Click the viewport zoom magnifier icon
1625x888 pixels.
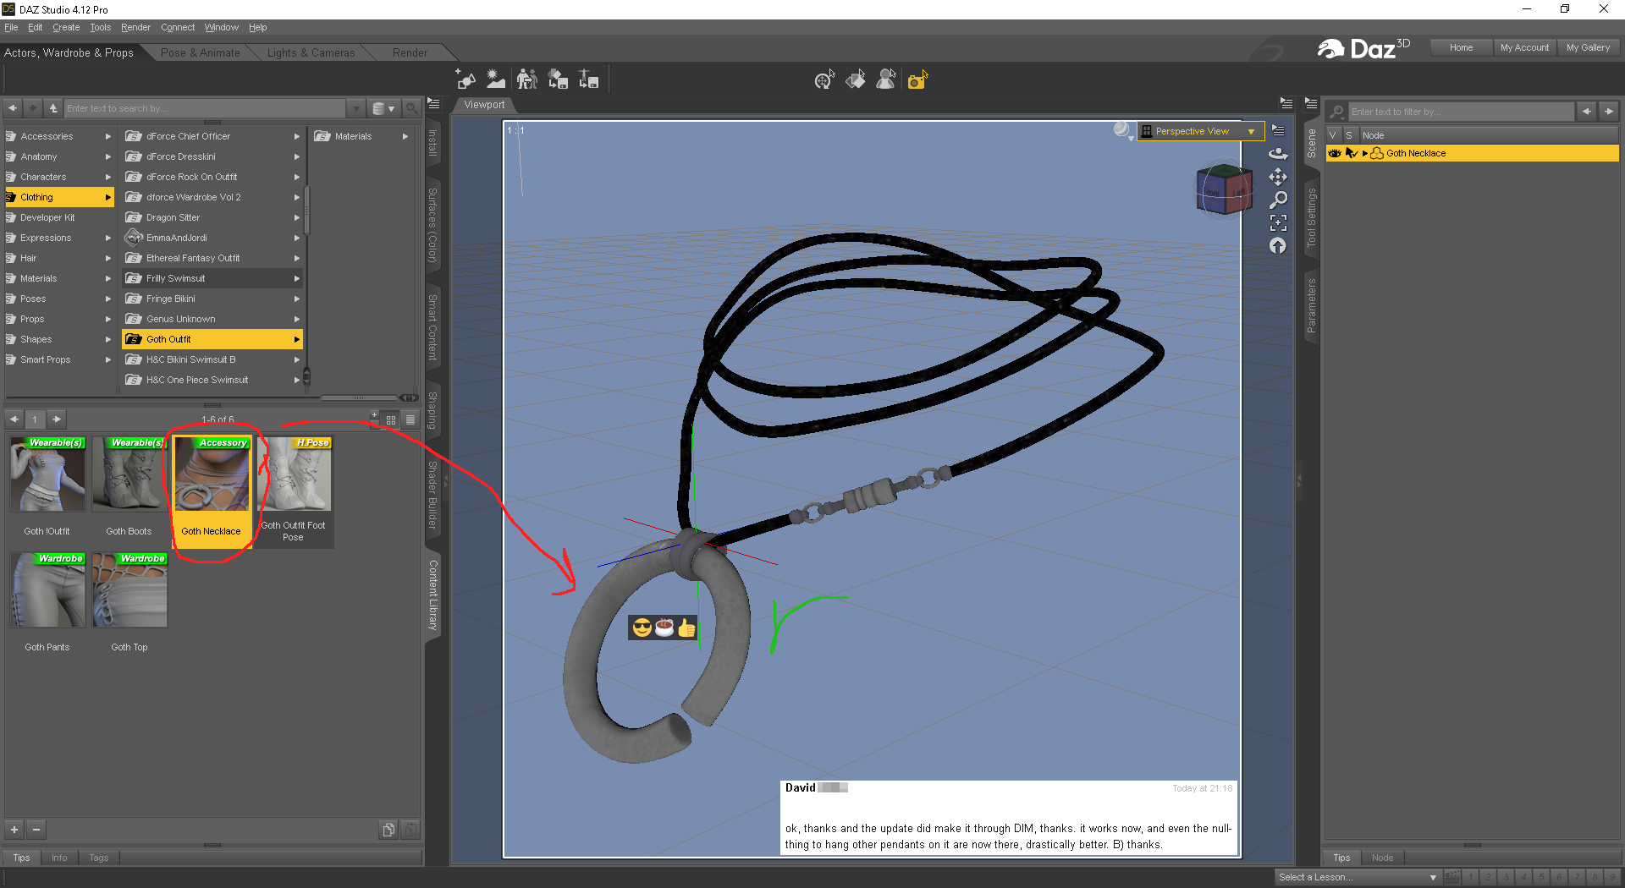pyautogui.click(x=1278, y=200)
